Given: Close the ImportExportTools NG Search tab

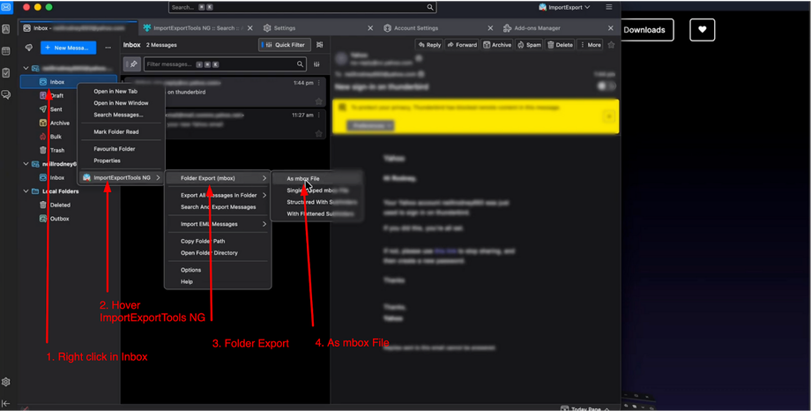Looking at the screenshot, I should [x=250, y=28].
